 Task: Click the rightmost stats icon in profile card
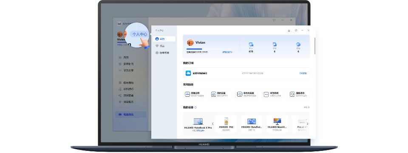tap(298, 45)
